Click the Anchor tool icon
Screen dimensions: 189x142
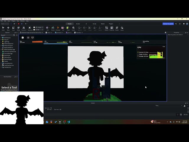100,28
